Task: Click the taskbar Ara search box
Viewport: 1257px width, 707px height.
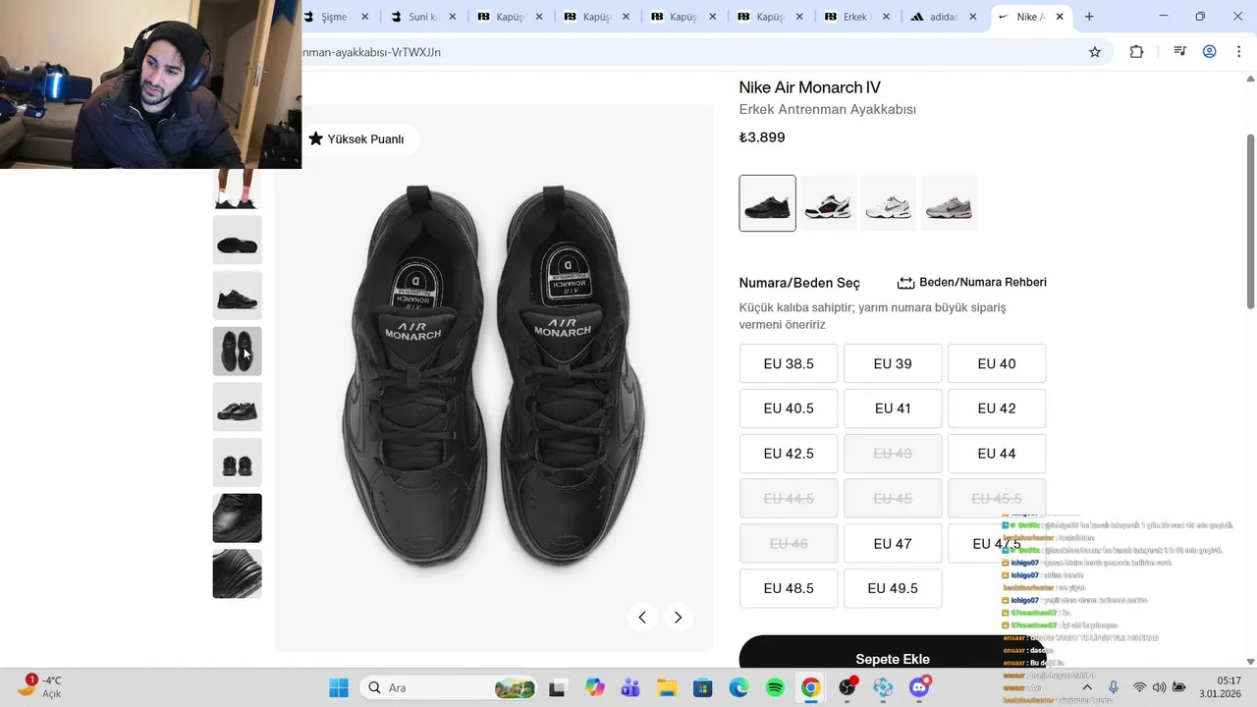Action: [449, 687]
